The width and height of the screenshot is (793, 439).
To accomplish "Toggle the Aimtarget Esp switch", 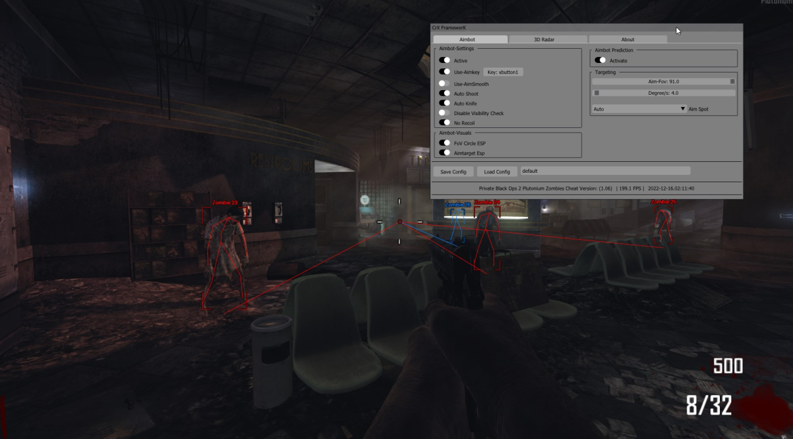I will coord(445,152).
